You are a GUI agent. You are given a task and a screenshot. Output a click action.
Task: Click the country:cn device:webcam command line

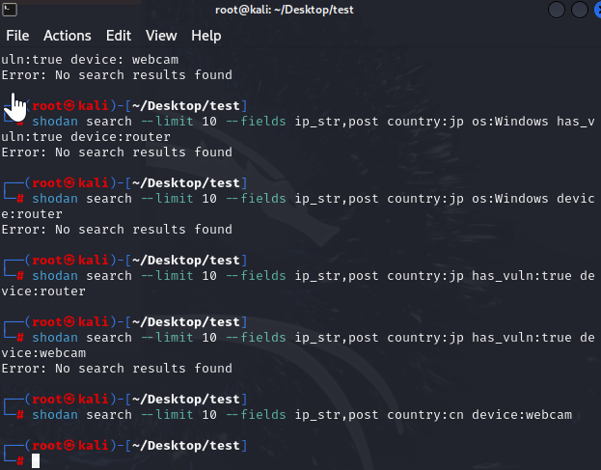tap(301, 414)
